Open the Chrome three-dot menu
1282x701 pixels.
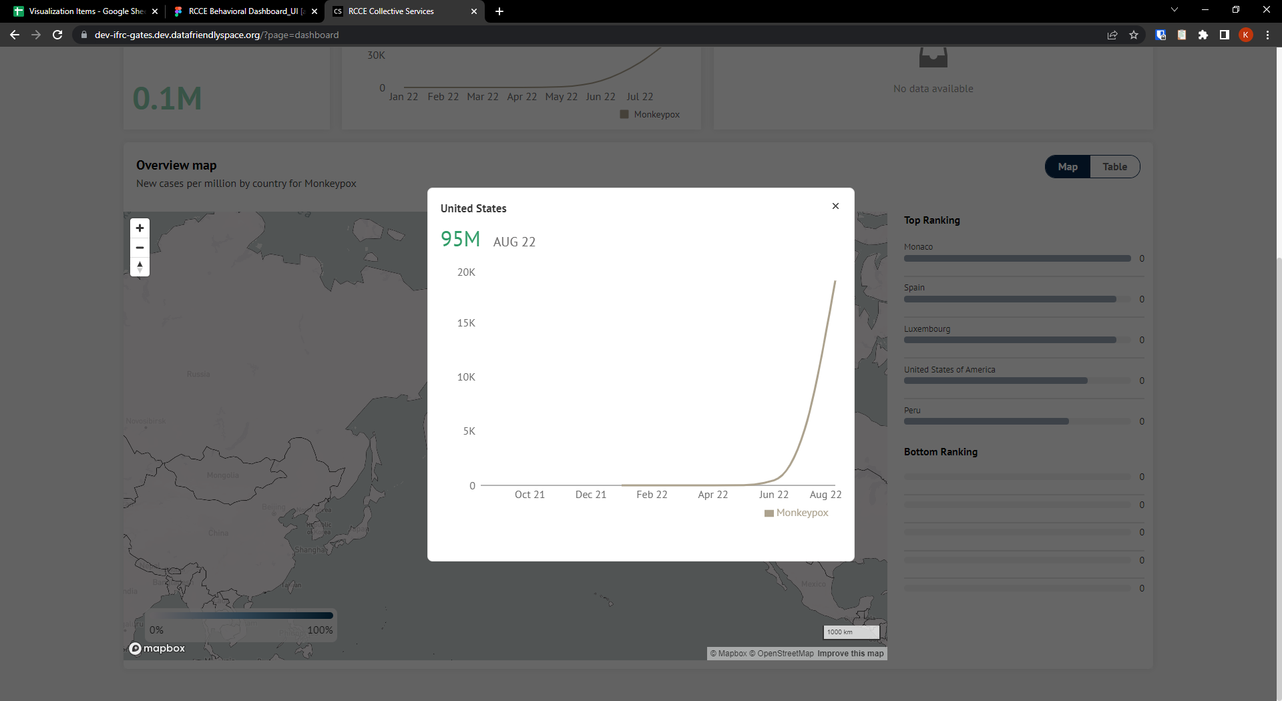[1267, 35]
